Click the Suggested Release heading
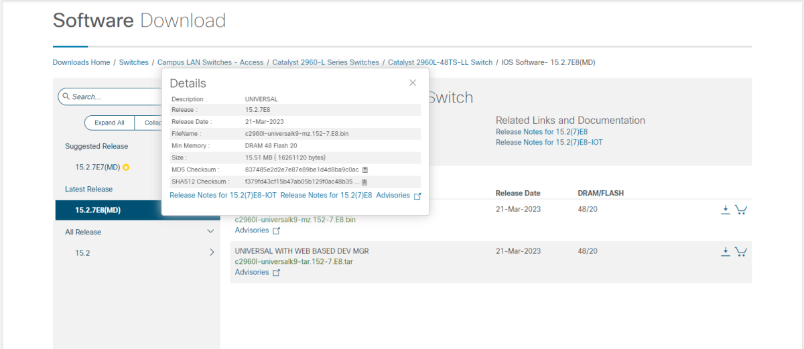 tap(96, 146)
